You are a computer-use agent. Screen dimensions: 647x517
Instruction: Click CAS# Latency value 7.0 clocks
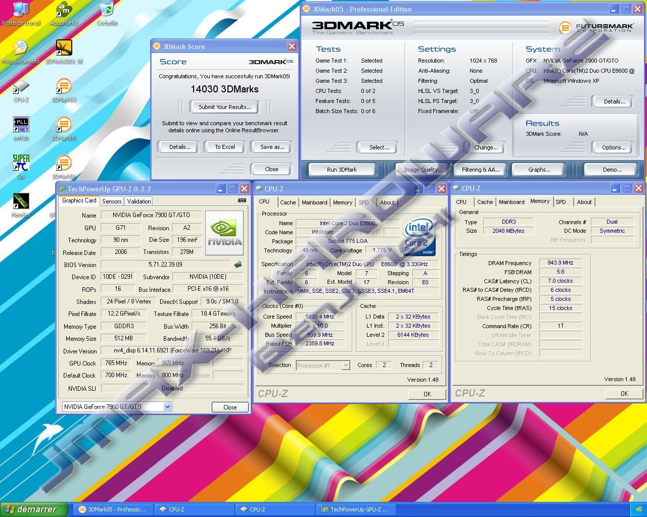tap(561, 281)
